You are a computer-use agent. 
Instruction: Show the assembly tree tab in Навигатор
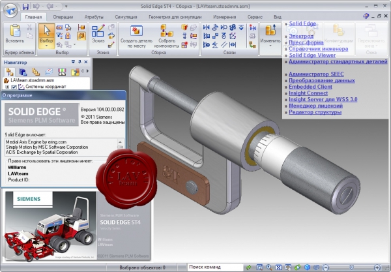(10, 72)
